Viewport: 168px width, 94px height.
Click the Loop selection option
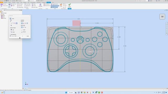click(x=12, y=30)
